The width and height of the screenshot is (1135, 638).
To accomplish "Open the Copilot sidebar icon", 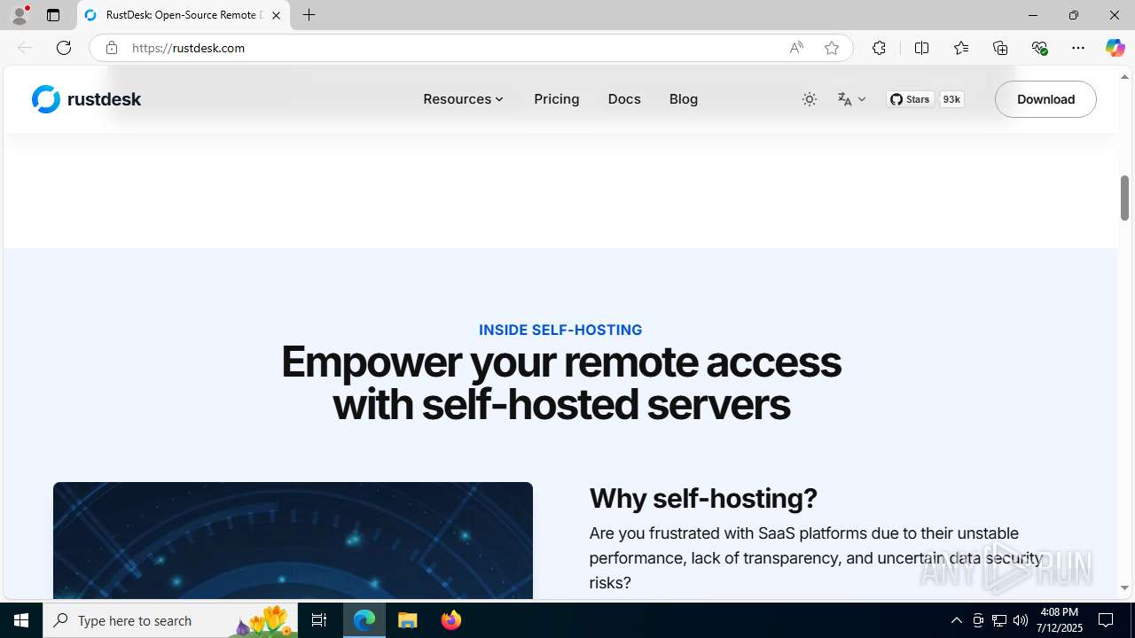I will (1115, 48).
